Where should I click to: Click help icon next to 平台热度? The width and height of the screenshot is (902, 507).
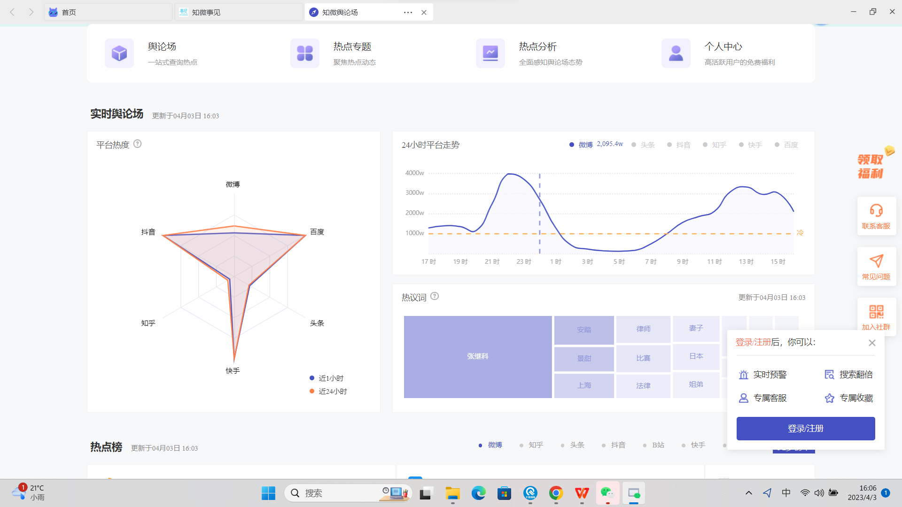pyautogui.click(x=137, y=144)
